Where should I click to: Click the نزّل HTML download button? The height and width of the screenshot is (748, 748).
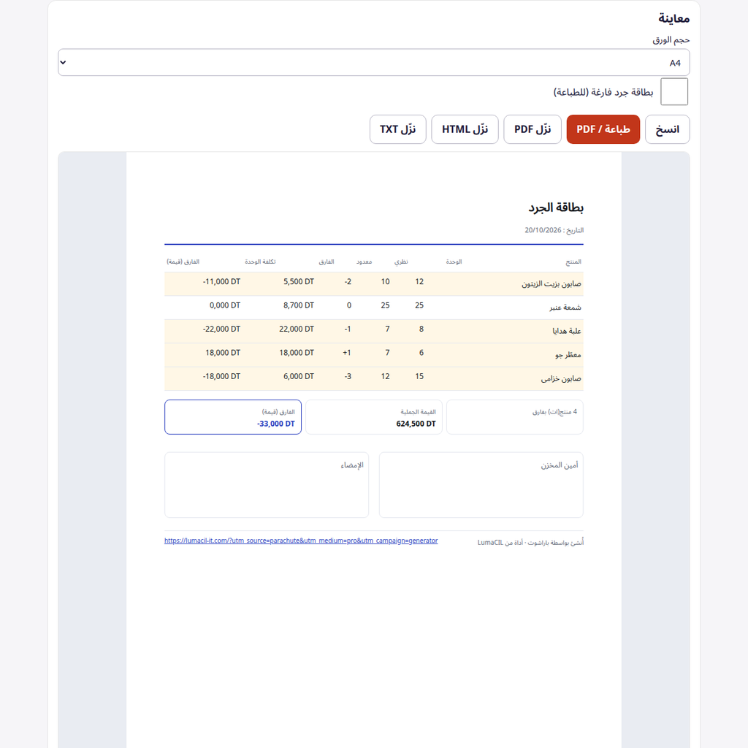point(465,129)
